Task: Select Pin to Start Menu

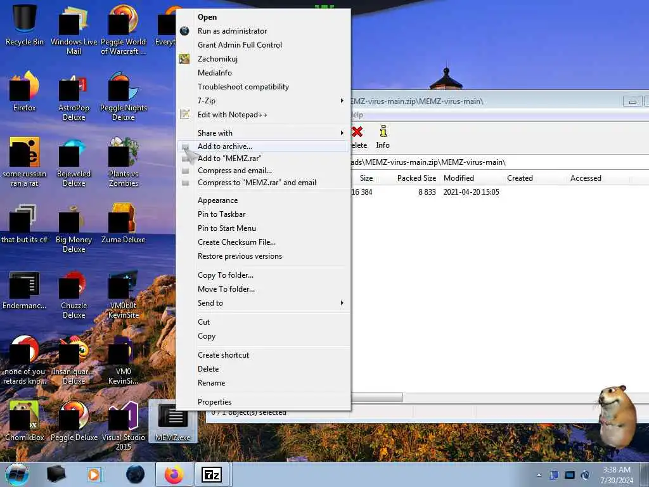Action: (264, 228)
